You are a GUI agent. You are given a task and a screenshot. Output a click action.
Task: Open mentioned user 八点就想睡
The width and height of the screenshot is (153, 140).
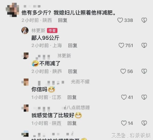(x=78, y=108)
